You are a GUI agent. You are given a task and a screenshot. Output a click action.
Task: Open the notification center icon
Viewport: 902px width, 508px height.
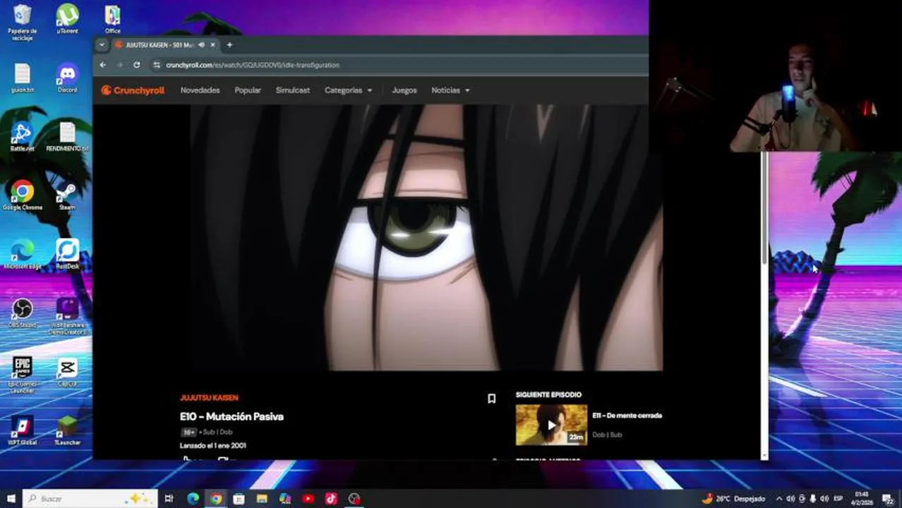pos(889,499)
